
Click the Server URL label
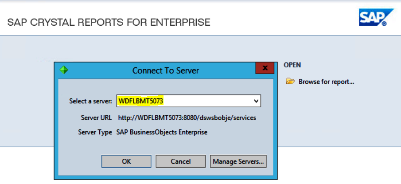point(96,118)
